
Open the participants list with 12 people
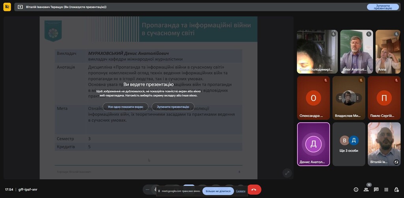click(366, 189)
